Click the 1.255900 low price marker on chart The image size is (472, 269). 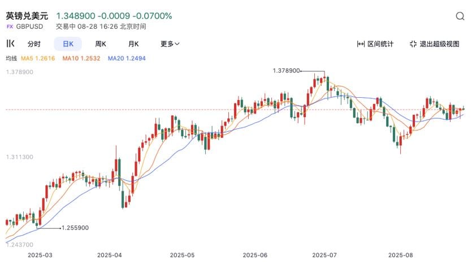tap(75, 228)
